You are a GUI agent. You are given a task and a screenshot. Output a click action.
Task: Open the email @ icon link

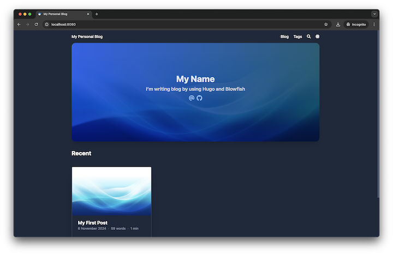point(192,98)
